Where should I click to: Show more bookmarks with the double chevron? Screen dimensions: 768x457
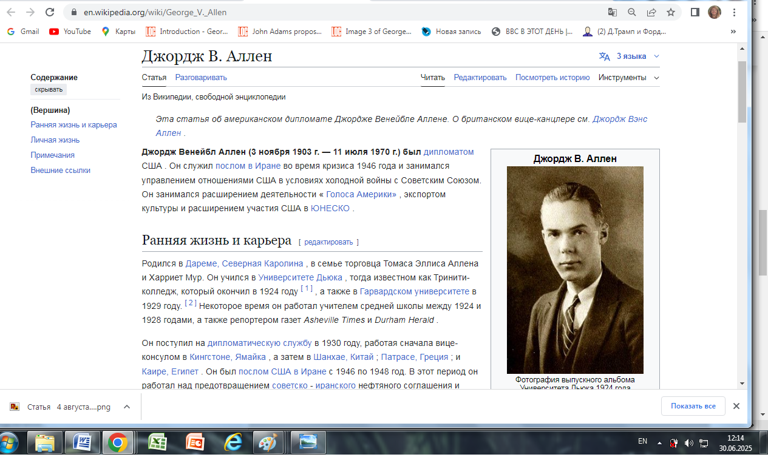733,32
